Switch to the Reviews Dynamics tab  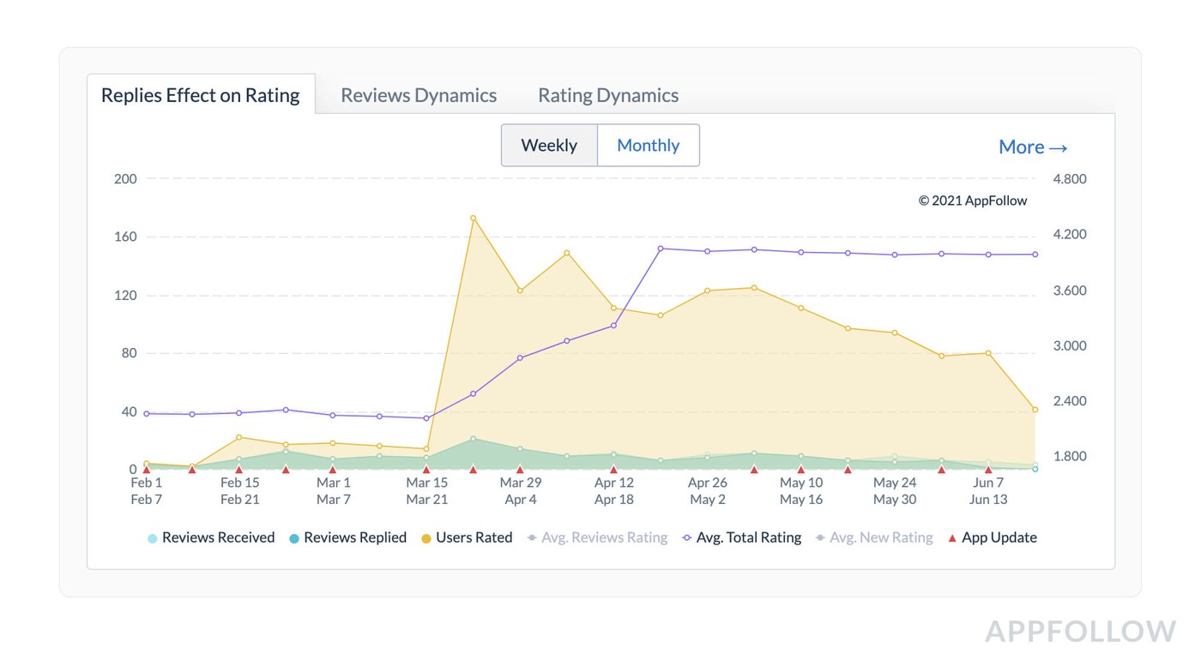419,95
